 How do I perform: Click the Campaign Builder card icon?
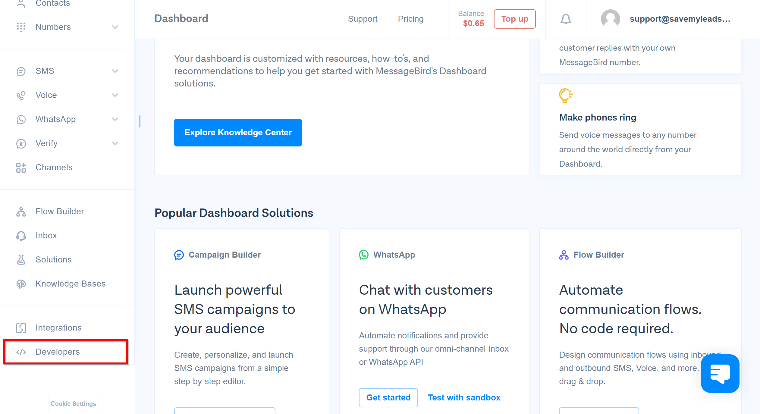pyautogui.click(x=179, y=255)
